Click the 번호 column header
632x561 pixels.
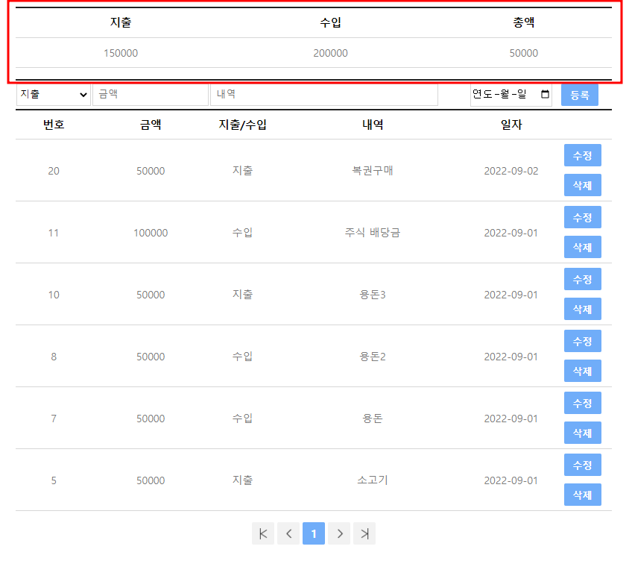[x=54, y=125]
